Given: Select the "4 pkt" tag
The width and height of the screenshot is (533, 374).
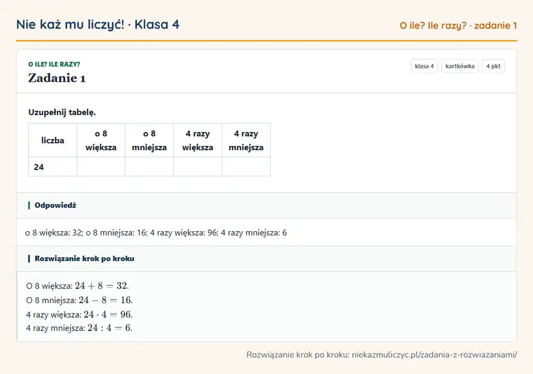Looking at the screenshot, I should [493, 66].
